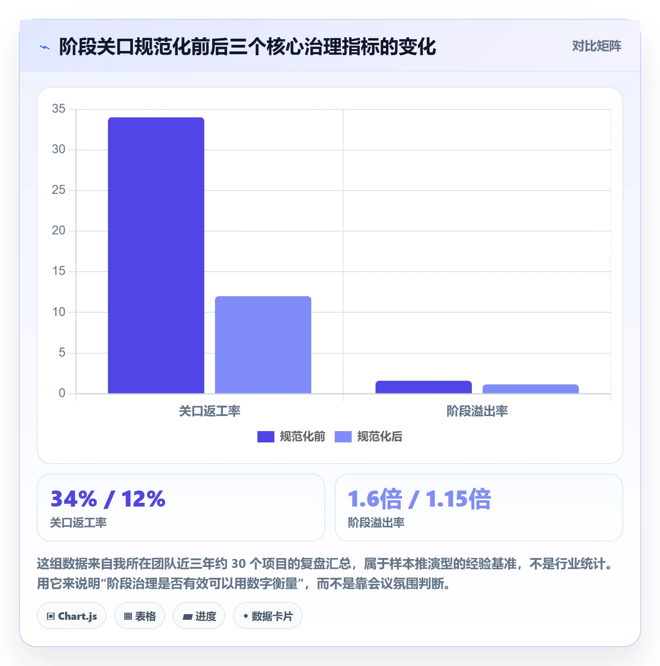Toggle the 规范化后 legend item
Screen dimensions: 660x666
click(x=369, y=437)
